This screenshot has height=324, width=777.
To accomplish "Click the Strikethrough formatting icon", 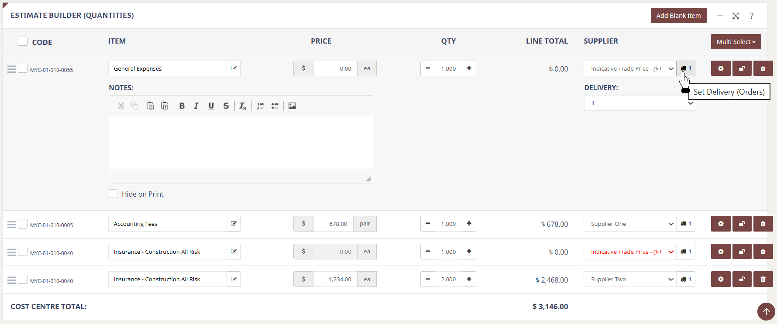I will pyautogui.click(x=226, y=106).
